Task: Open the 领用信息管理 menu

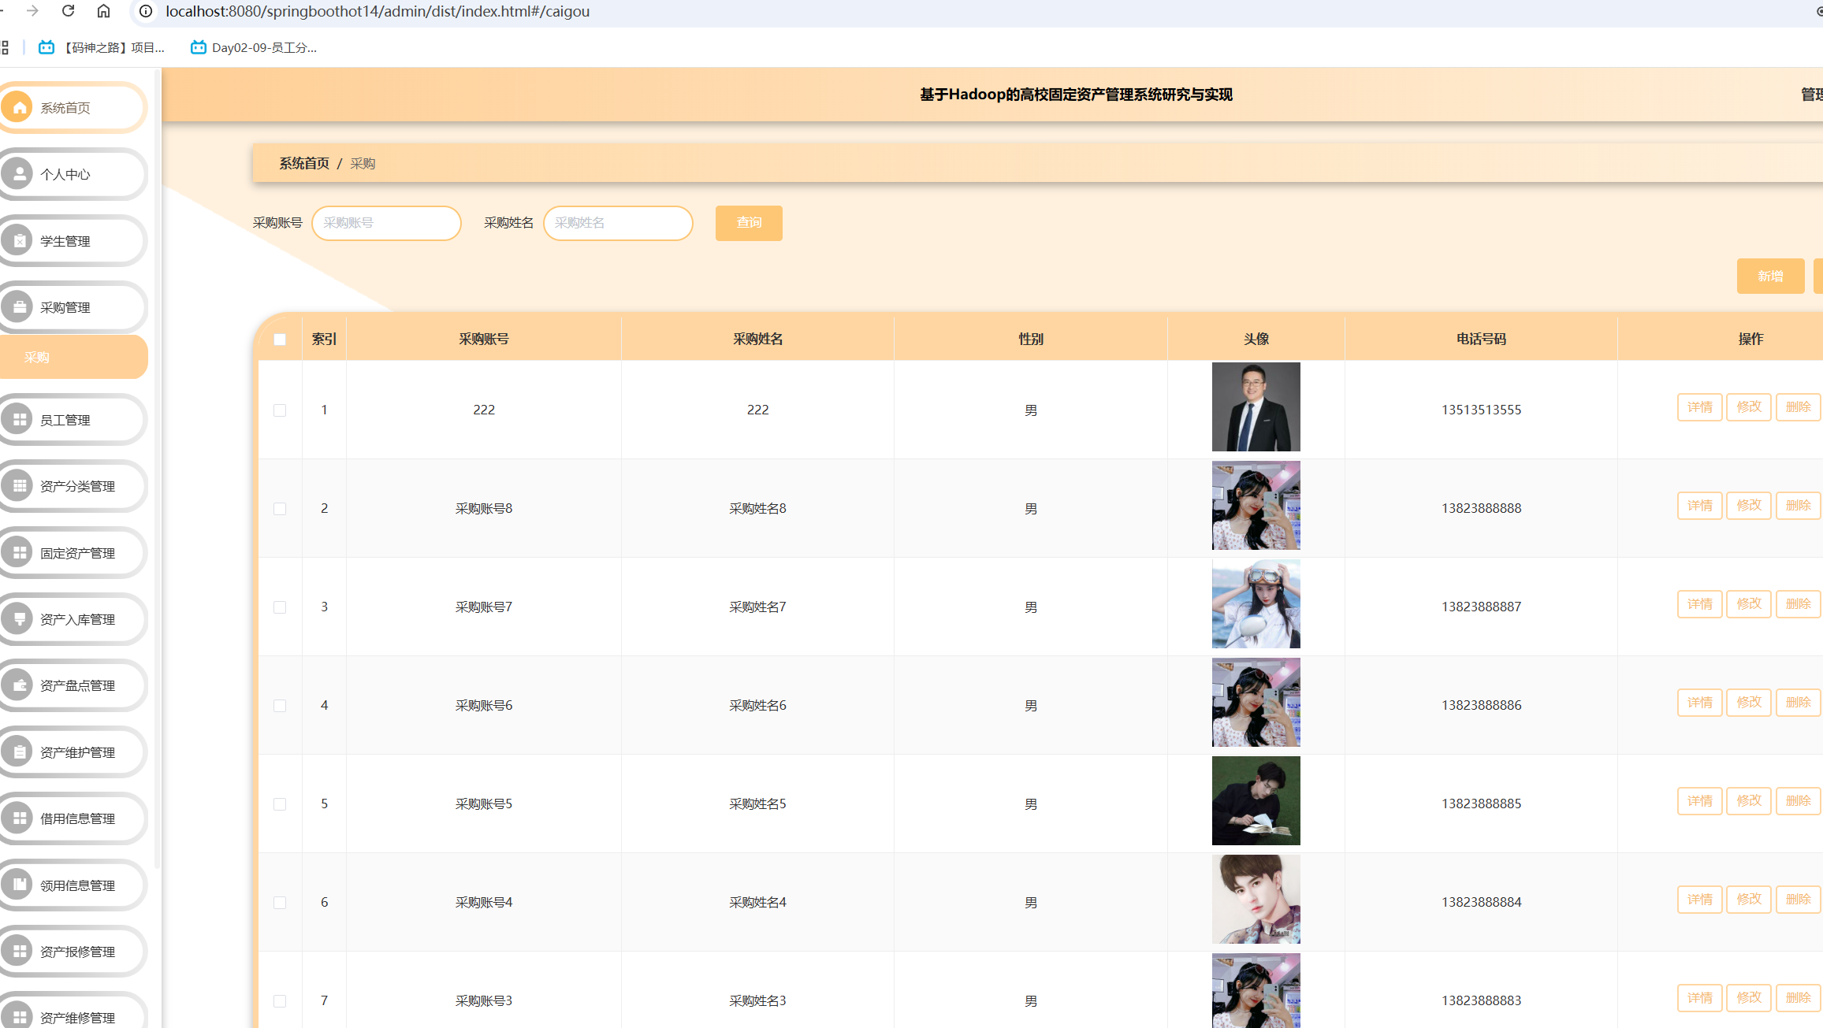Action: [x=73, y=885]
